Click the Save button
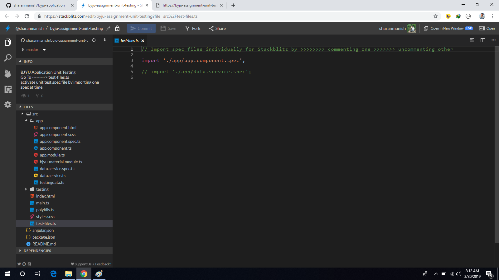This screenshot has height=280, width=499. coord(168,28)
